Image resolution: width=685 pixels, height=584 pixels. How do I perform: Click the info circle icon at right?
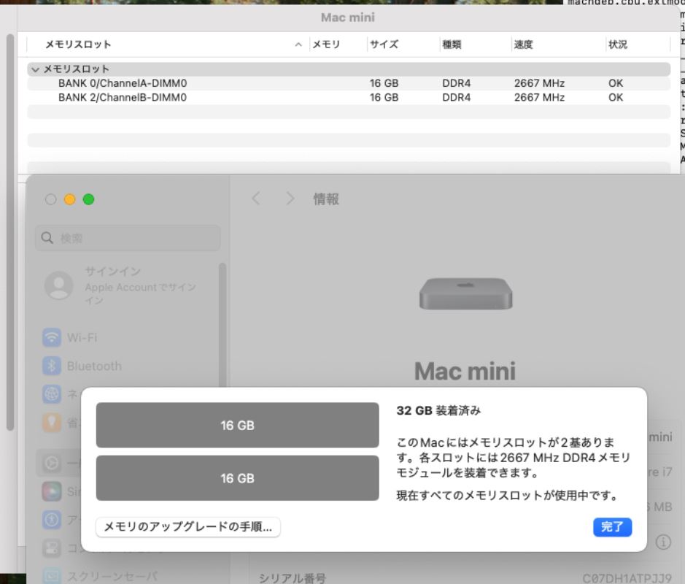point(663,542)
